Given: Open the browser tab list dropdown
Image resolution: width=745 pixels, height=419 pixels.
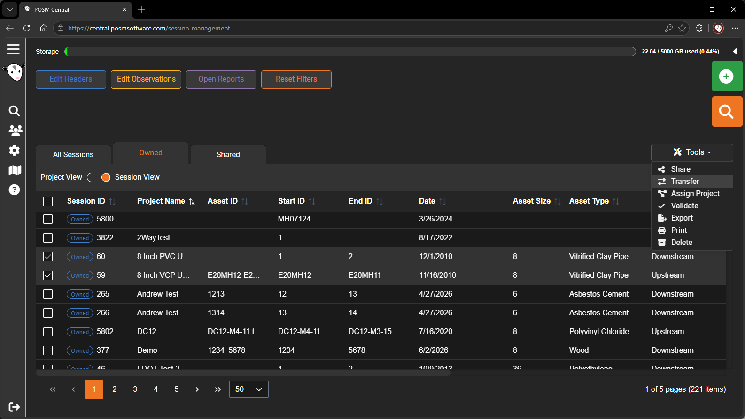Looking at the screenshot, I should pos(9,9).
